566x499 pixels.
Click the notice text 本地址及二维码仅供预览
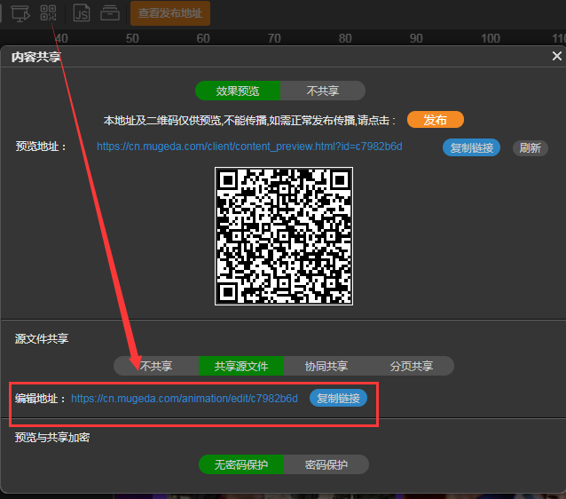162,120
